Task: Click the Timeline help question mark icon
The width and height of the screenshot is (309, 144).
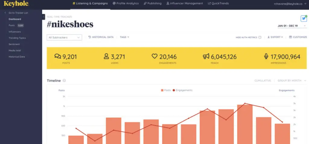Action: tap(64, 81)
